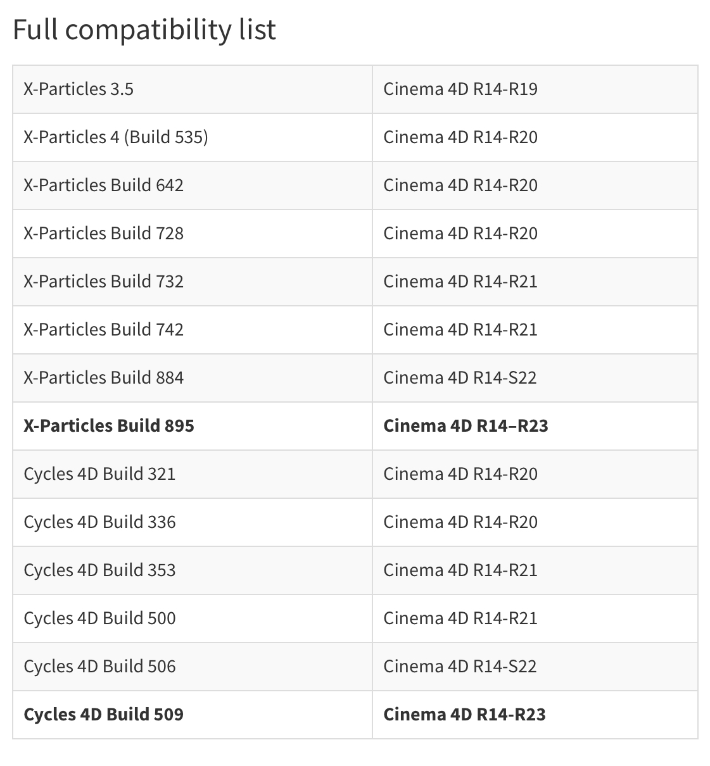Click the X-Particles Build 728 cell
This screenshot has width=710, height=766.
point(103,234)
